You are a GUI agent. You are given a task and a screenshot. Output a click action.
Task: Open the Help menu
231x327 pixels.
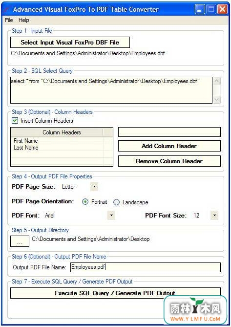coord(24,20)
